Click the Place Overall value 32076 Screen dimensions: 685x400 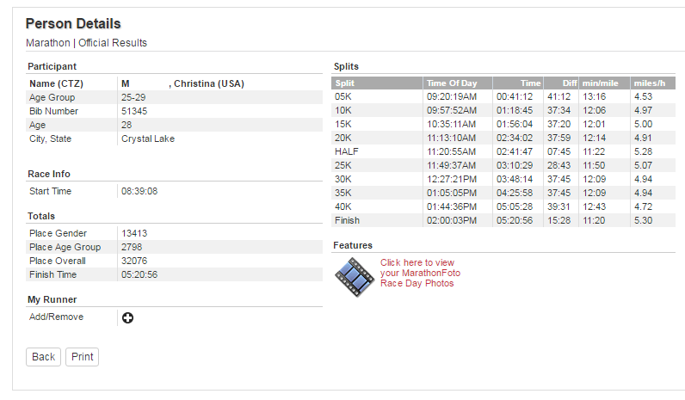[x=134, y=261]
